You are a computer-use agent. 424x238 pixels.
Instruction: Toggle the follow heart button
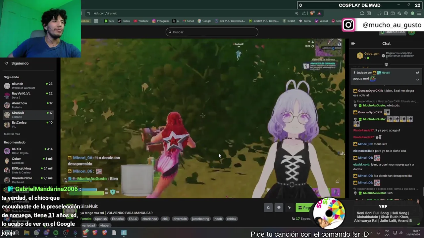click(x=279, y=208)
